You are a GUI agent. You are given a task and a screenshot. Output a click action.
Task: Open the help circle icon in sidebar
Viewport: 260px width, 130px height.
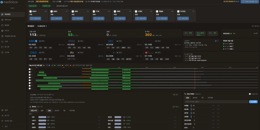(2, 53)
